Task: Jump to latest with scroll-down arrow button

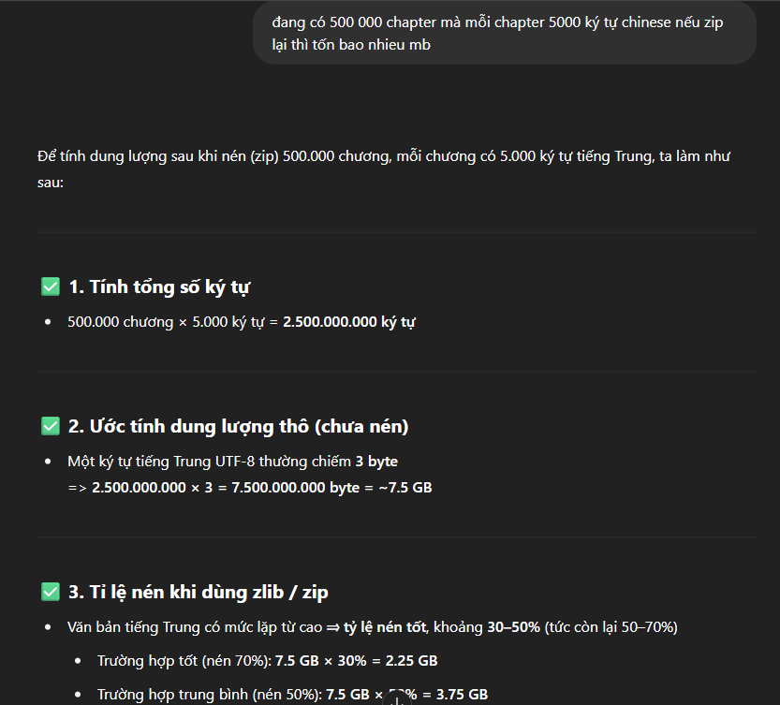Action: pyautogui.click(x=396, y=699)
